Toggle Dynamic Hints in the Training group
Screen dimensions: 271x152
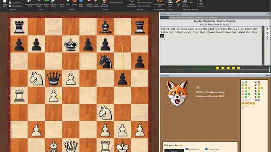tap(144, 6)
